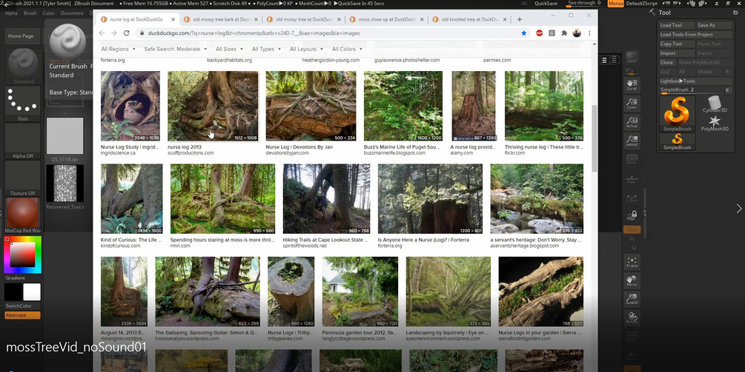Click Load Tools From Project

[695, 35]
